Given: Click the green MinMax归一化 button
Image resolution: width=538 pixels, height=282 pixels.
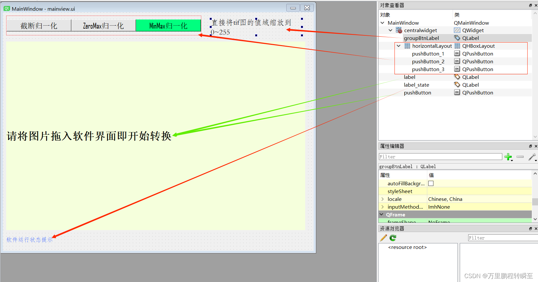Looking at the screenshot, I should [168, 26].
